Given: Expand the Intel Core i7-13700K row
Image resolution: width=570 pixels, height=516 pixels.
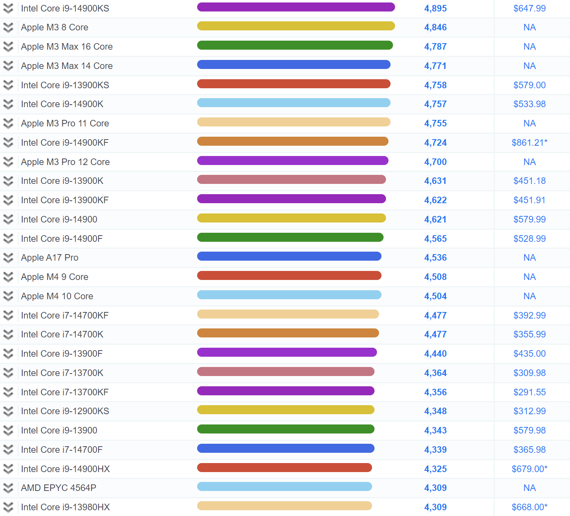Looking at the screenshot, I should pos(8,373).
